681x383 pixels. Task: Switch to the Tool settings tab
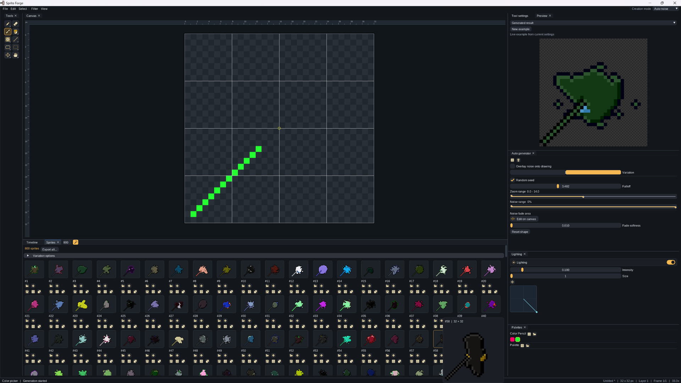[520, 16]
